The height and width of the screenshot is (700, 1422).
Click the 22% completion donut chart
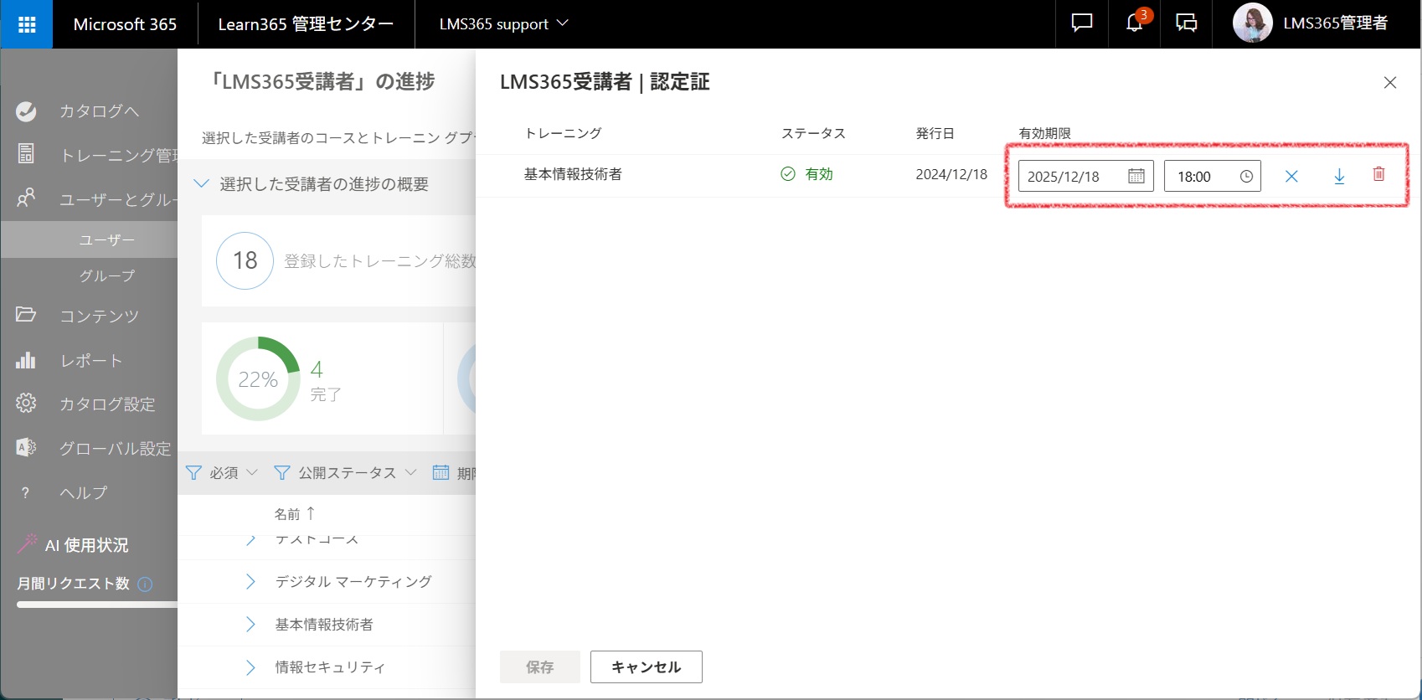click(258, 378)
